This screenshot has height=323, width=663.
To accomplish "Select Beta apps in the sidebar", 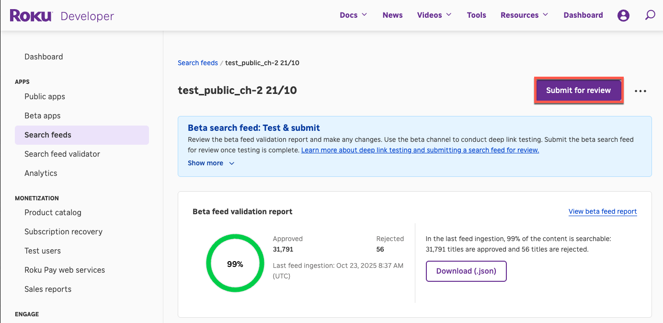I will 43,115.
